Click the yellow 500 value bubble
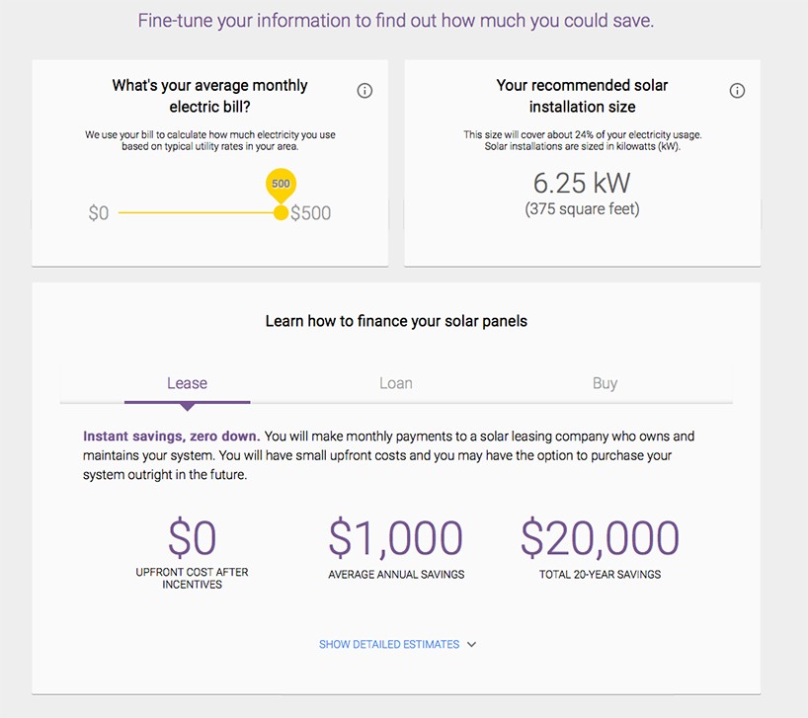This screenshot has height=718, width=808. [281, 184]
